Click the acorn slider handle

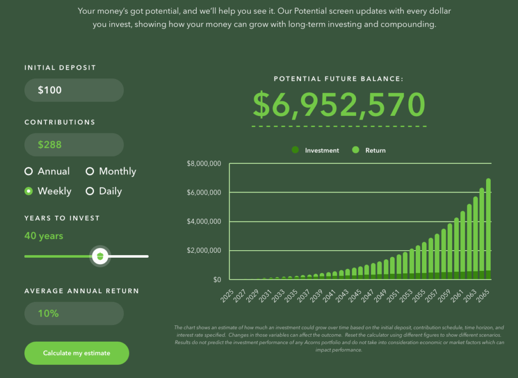pyautogui.click(x=100, y=256)
